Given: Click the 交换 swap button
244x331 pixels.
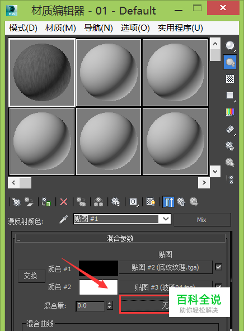Looking at the screenshot, I should click(x=31, y=276).
